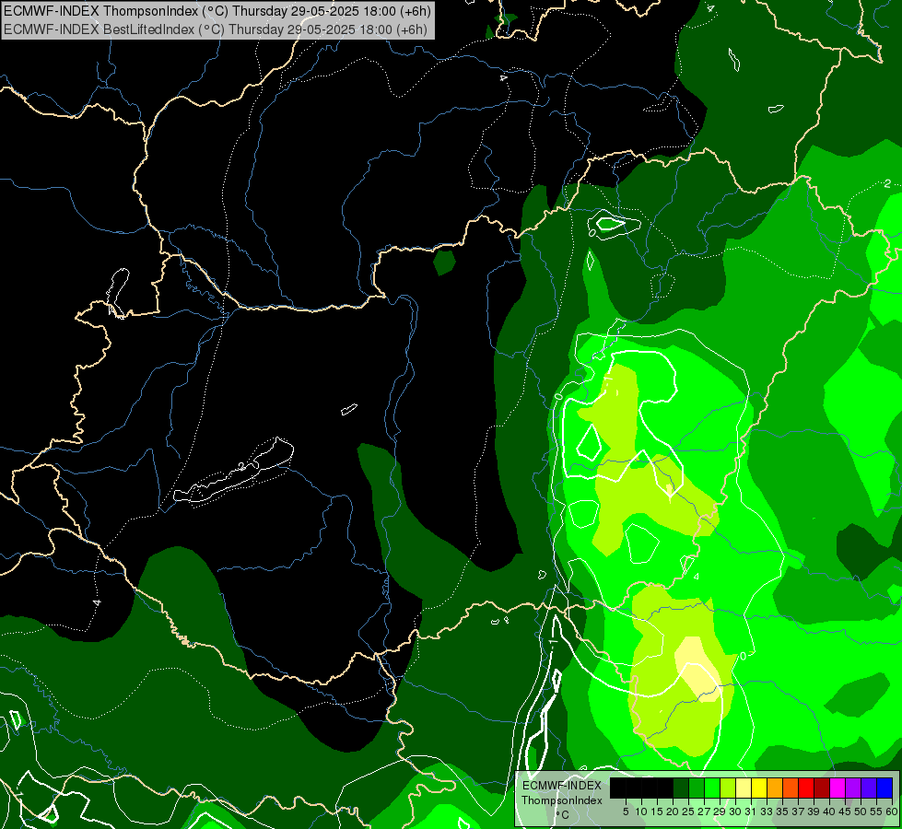Select the purple 45–50 legend swatch

pyautogui.click(x=854, y=788)
